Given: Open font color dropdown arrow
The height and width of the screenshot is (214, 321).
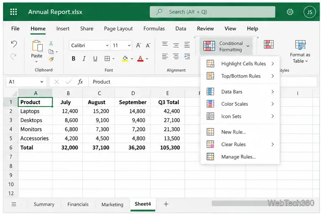Looking at the screenshot, I should 147,59.
